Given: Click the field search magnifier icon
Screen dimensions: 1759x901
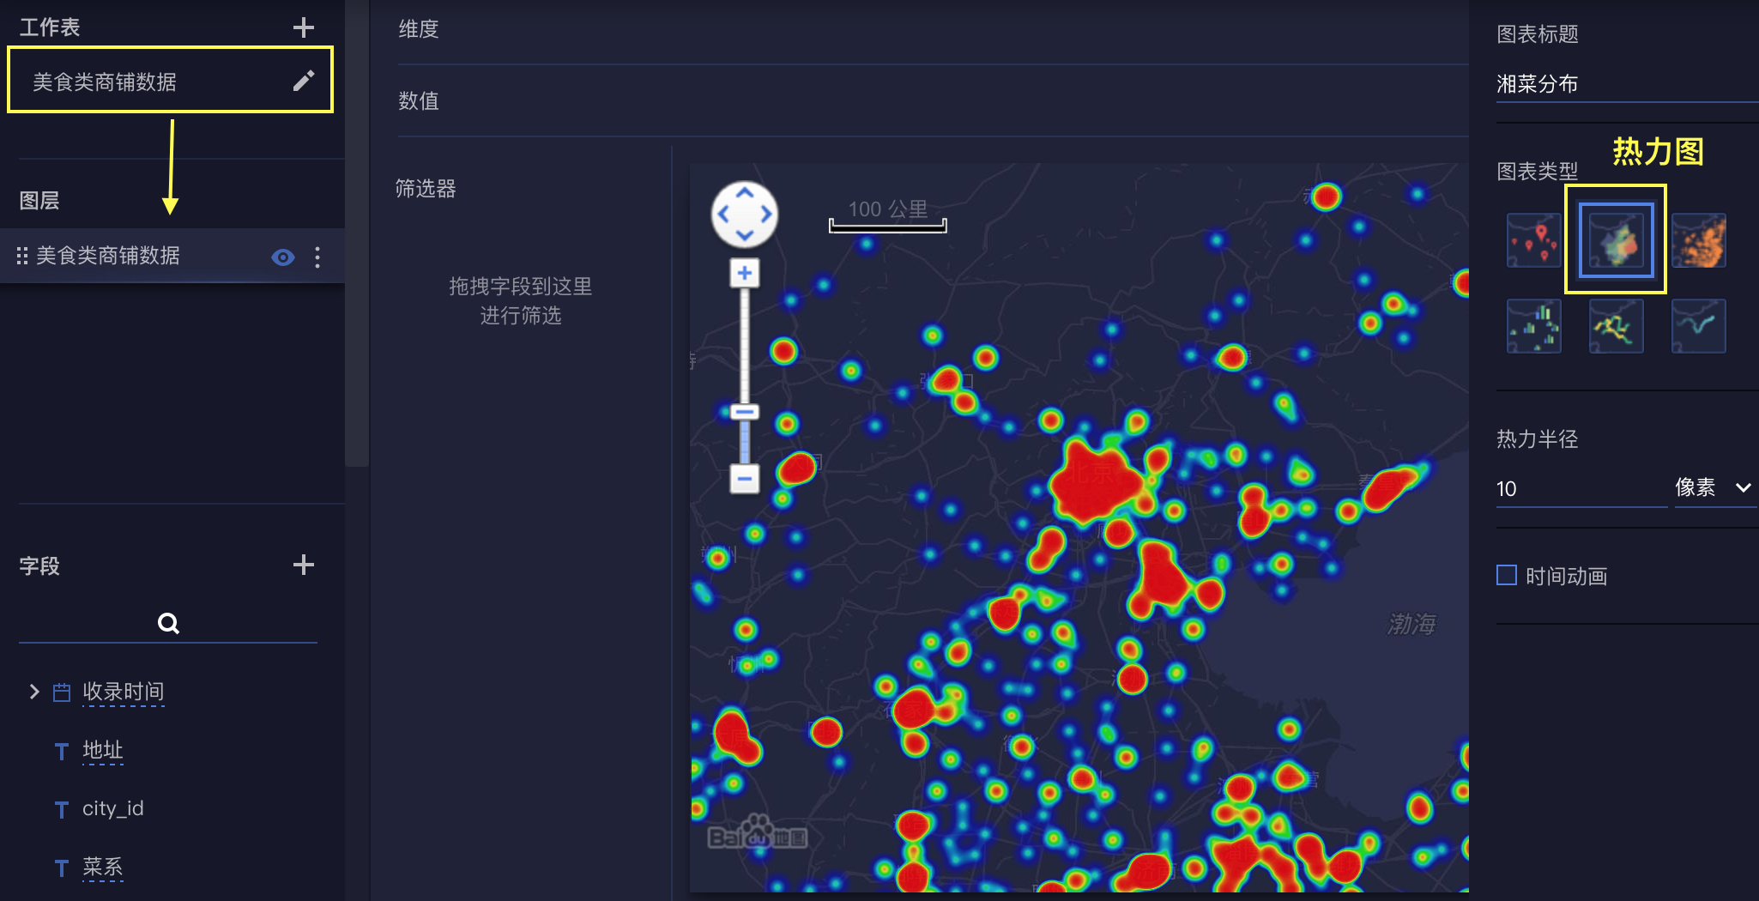Looking at the screenshot, I should pyautogui.click(x=168, y=623).
